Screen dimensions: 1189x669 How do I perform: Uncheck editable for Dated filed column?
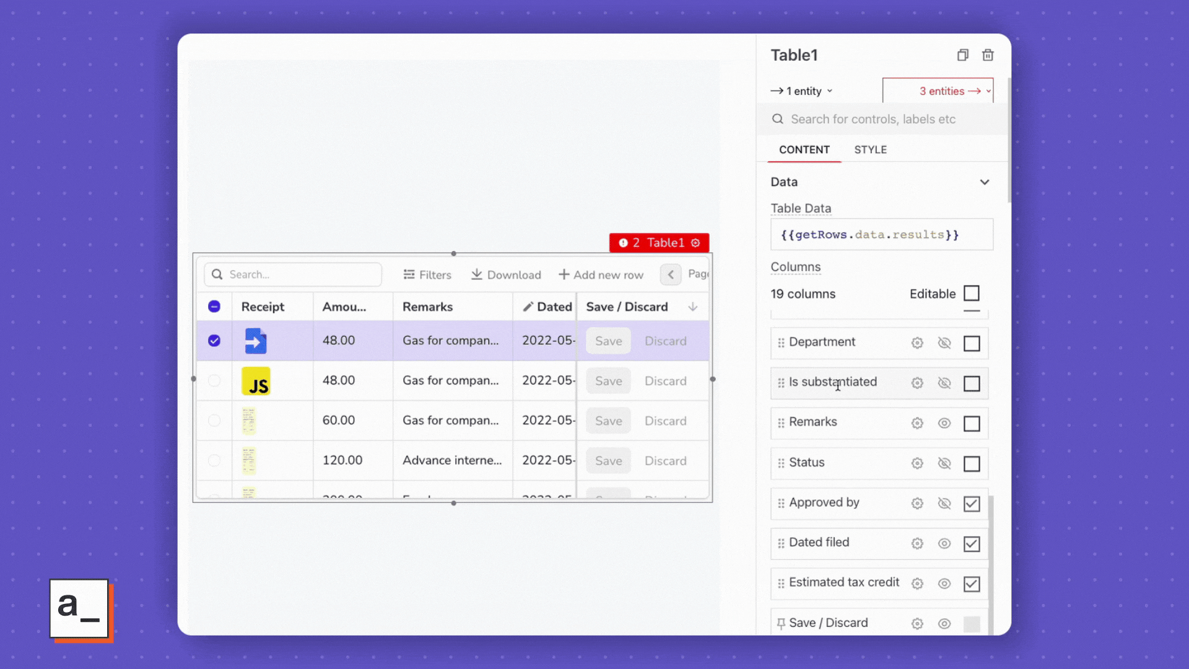click(971, 543)
